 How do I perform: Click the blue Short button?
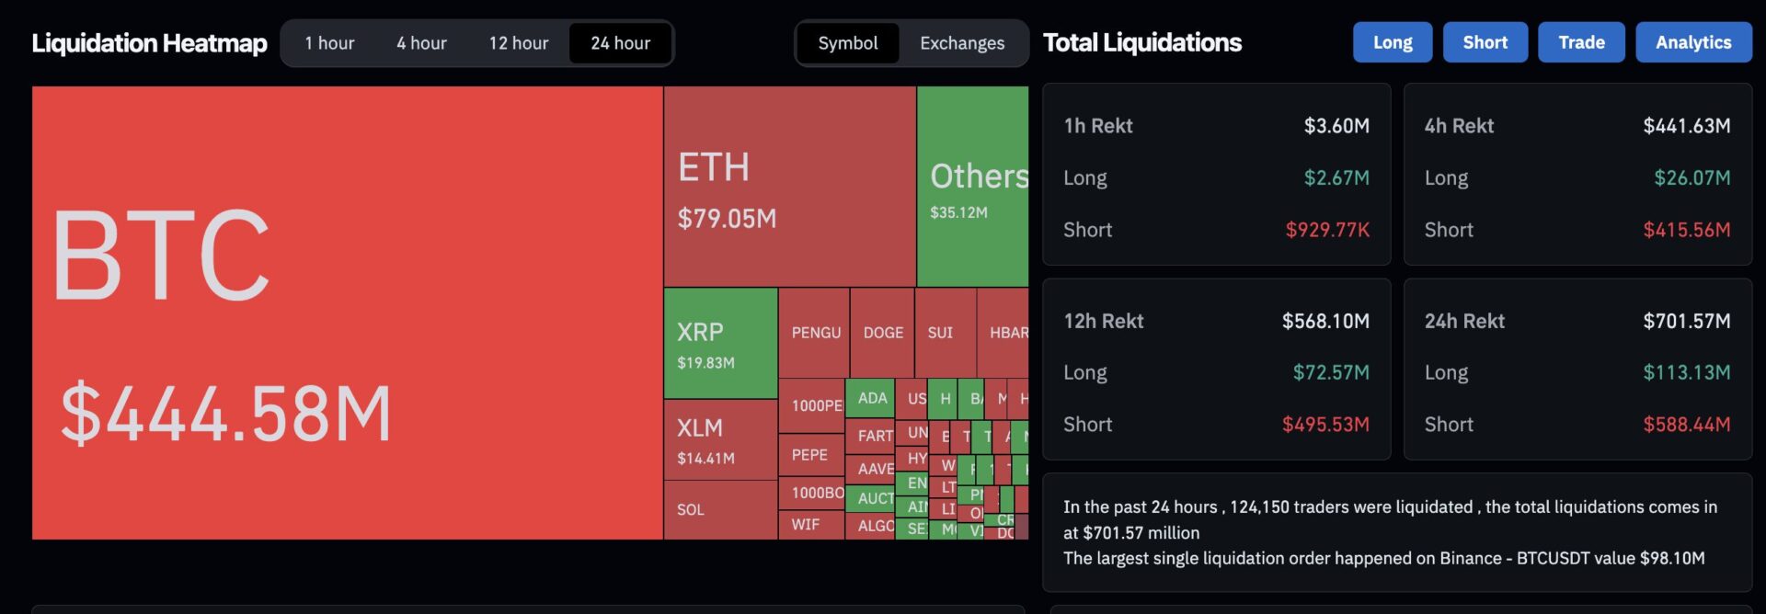1485,42
